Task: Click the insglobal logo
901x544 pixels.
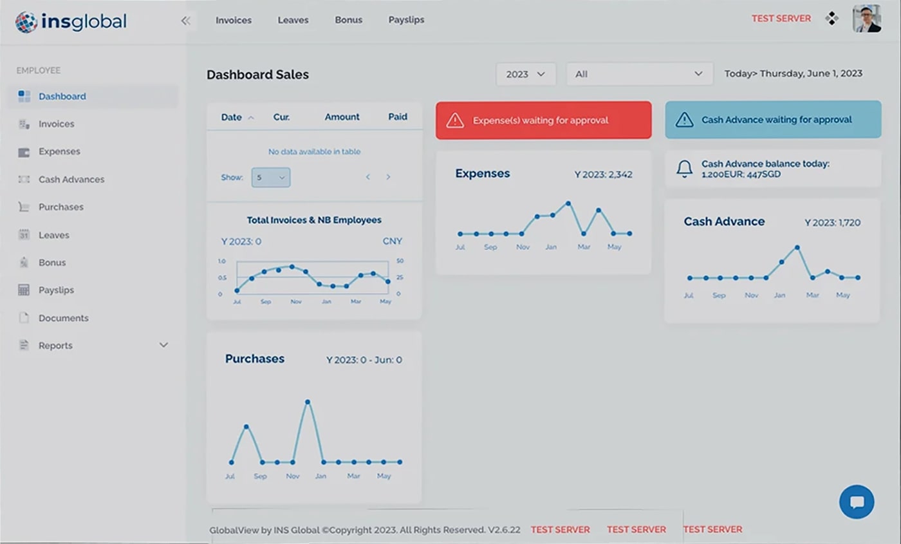Action: click(70, 21)
